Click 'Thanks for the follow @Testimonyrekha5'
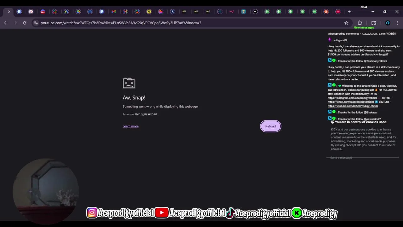Screen dimensions: 403x227 pos(362,61)
